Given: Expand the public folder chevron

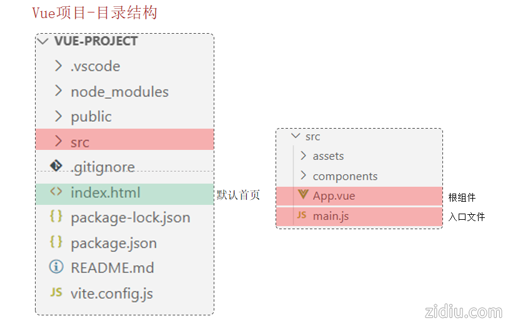Looking at the screenshot, I should pyautogui.click(x=58, y=116).
